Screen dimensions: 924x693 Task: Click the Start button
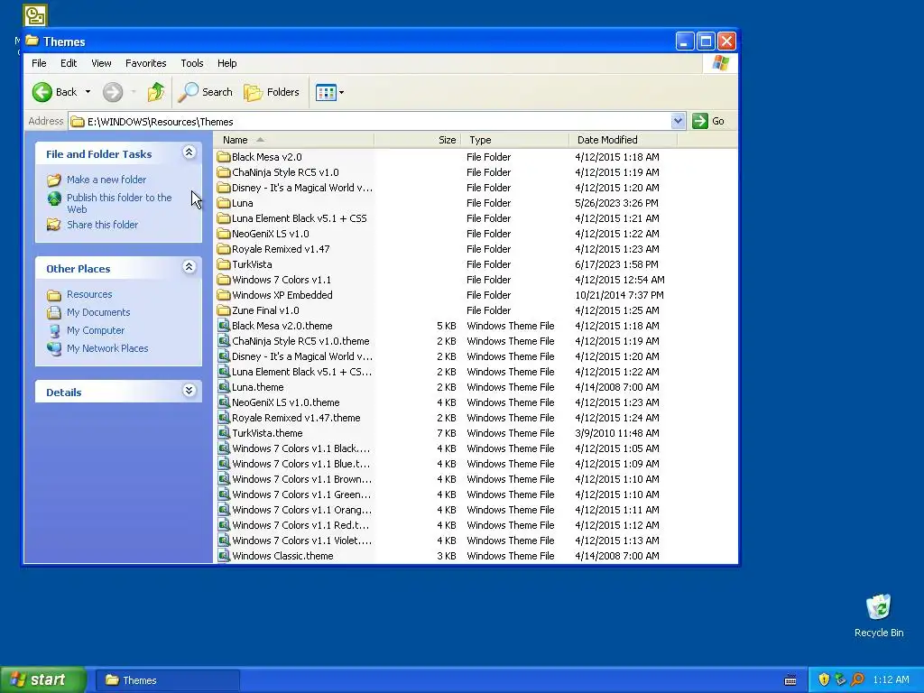(43, 679)
